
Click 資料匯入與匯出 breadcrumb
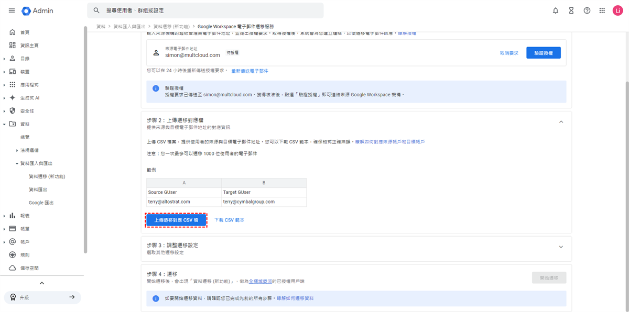tap(129, 26)
